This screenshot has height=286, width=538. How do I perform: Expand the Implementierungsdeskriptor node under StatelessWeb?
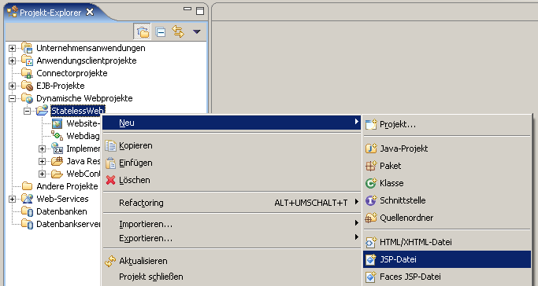coord(42,148)
